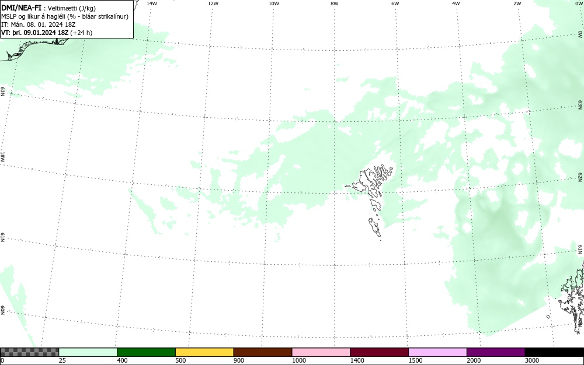Click the legend value 3000

[x=532, y=360]
